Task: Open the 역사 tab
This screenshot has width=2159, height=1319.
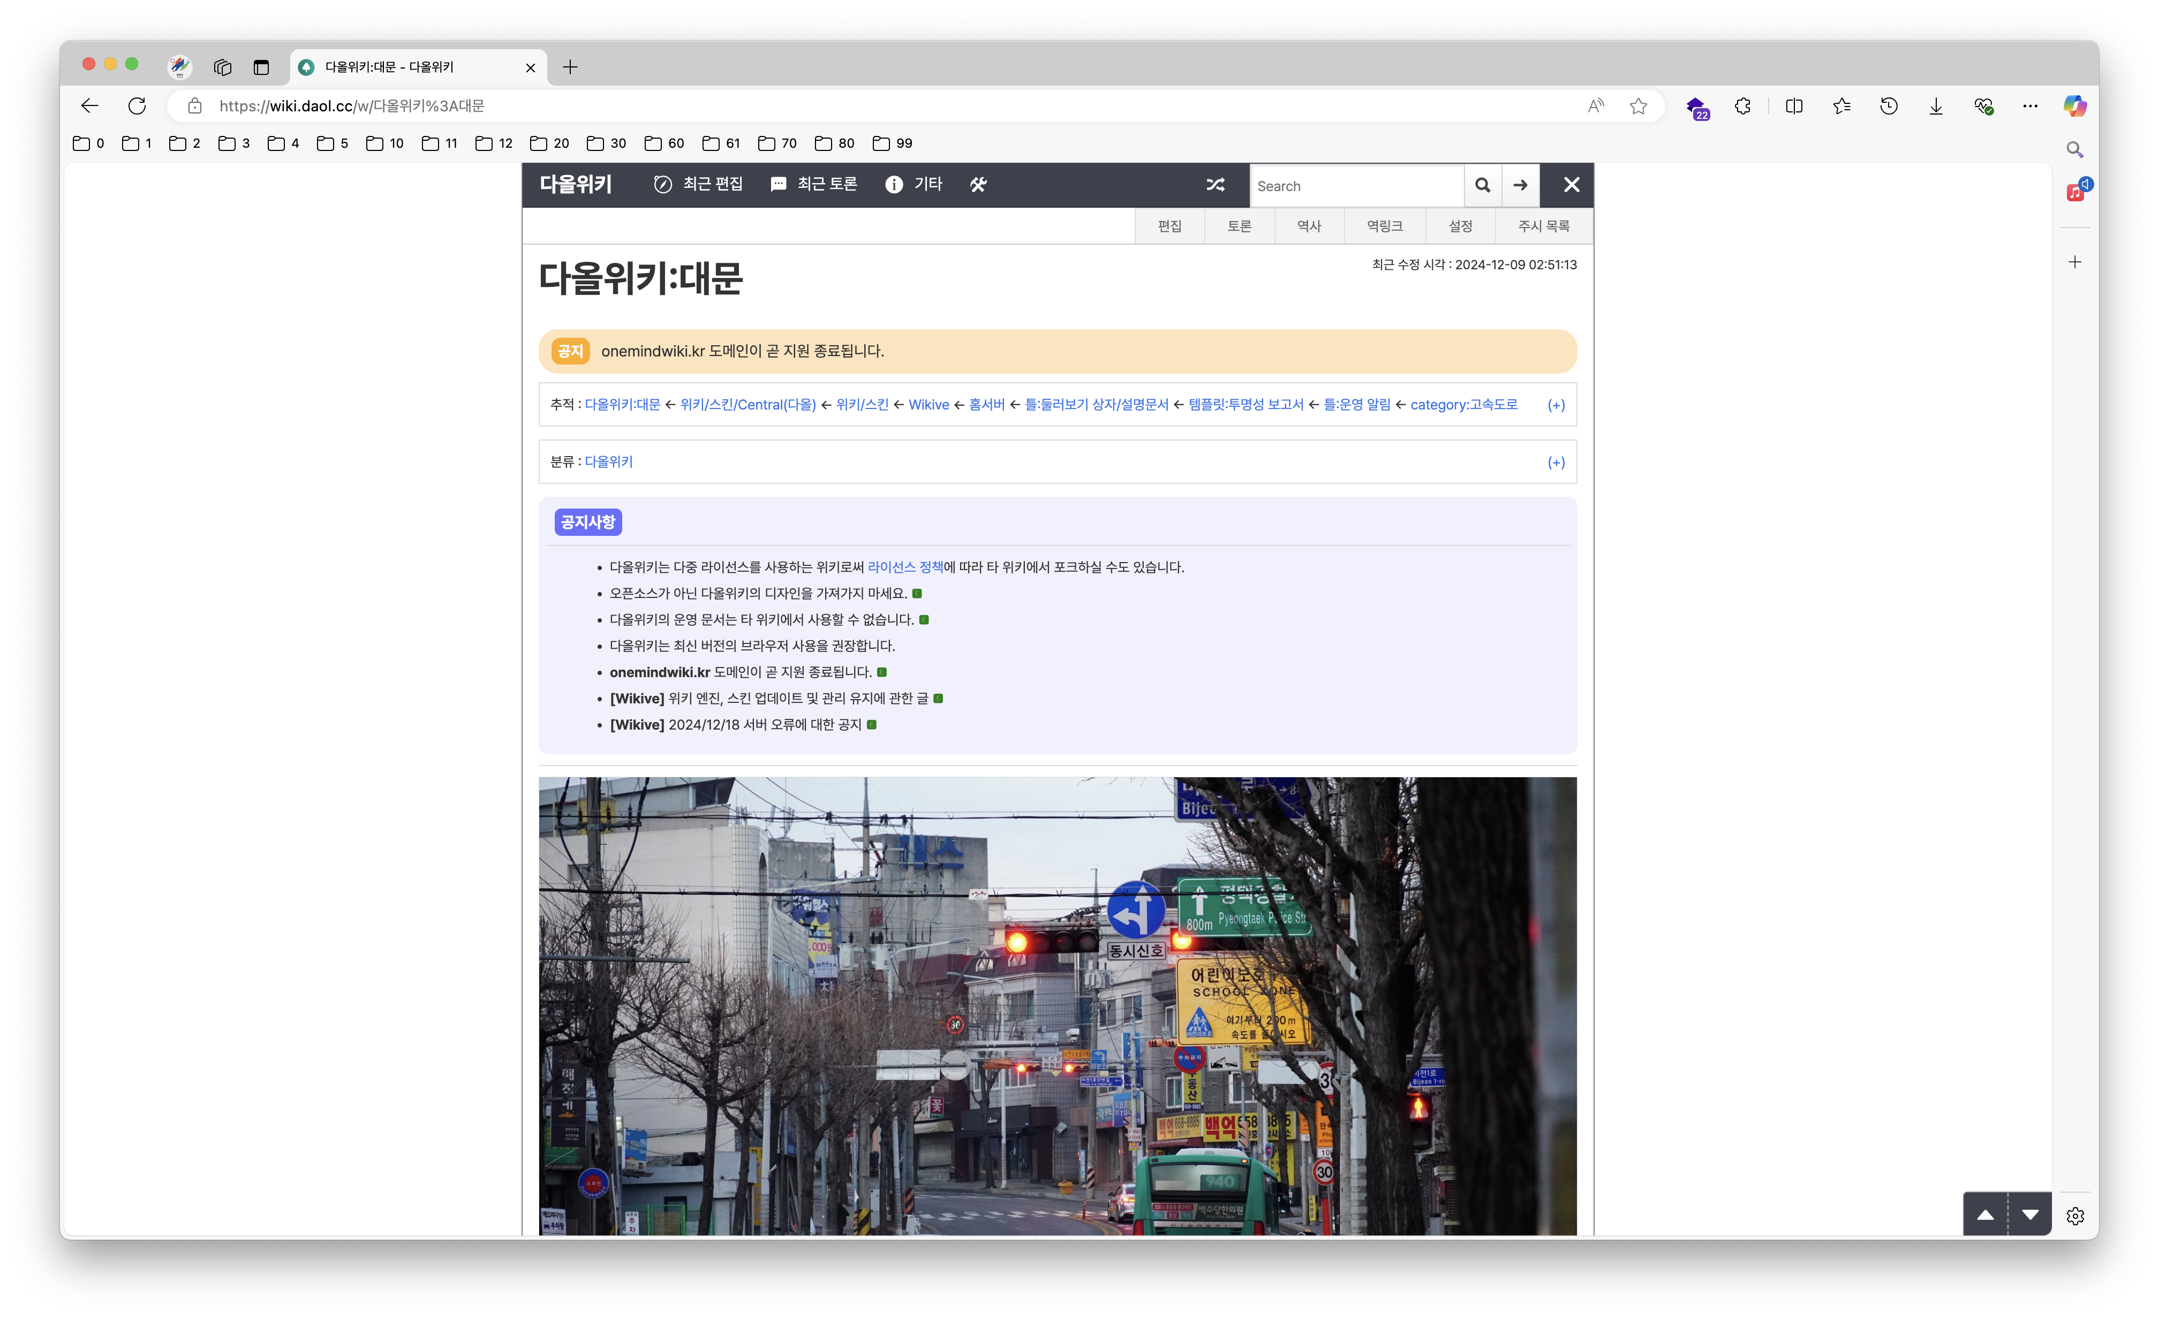Action: point(1309,226)
